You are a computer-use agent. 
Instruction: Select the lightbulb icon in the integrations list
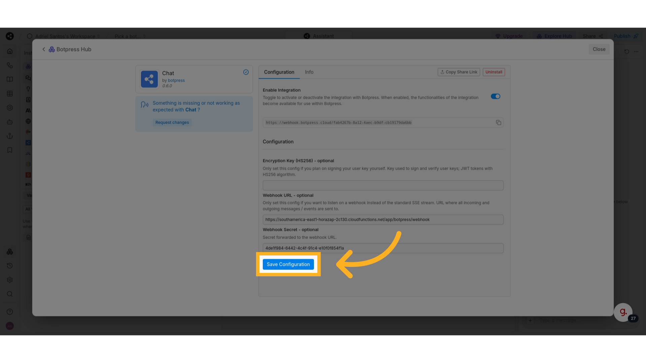click(x=28, y=89)
